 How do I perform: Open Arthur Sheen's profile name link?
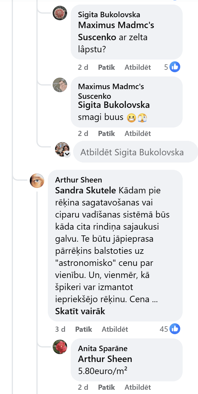pyautogui.click(x=79, y=180)
